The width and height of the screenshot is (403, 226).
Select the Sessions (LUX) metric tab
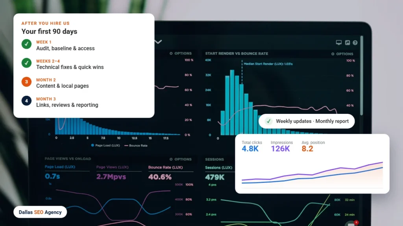[218, 168]
